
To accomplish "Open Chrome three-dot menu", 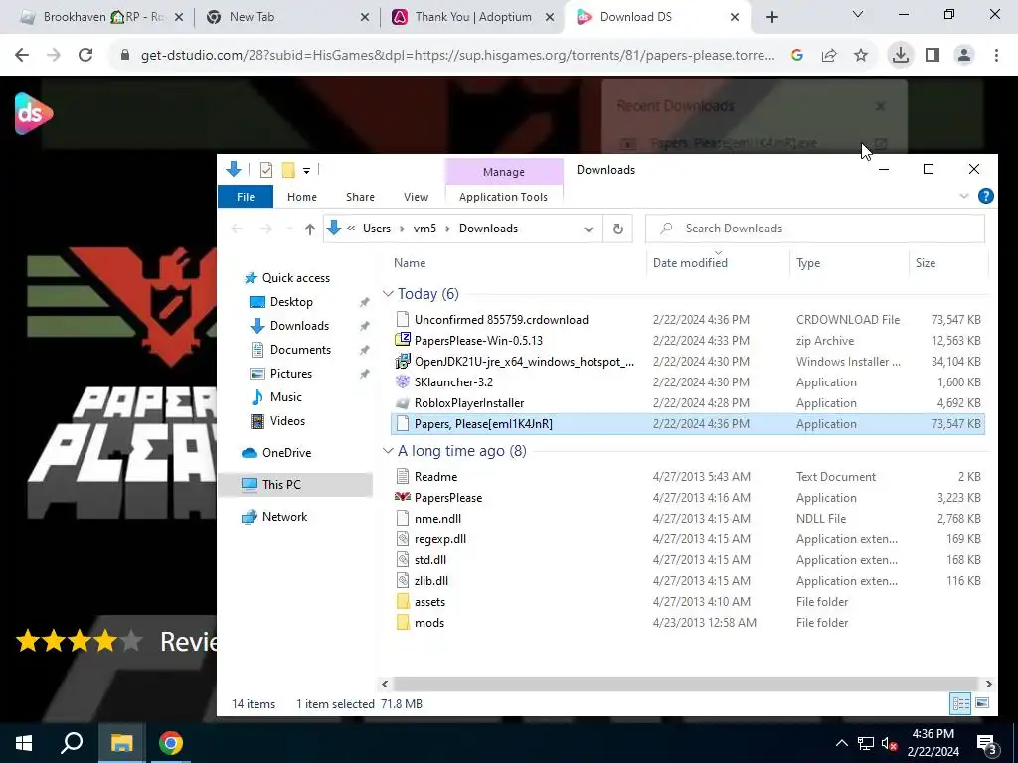I will point(996,56).
